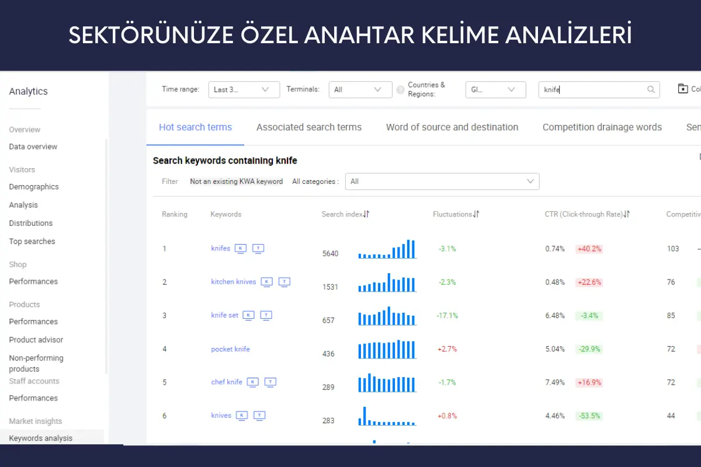The width and height of the screenshot is (701, 467).
Task: Expand the Terminals dropdown
Action: 360,90
